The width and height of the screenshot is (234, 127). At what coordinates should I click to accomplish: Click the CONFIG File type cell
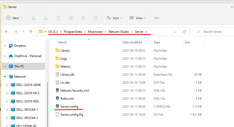pyautogui.click(x=162, y=107)
